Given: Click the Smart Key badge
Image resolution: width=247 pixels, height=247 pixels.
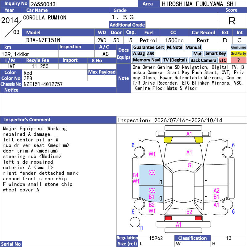Looking at the screenshot, I should click(x=216, y=53).
